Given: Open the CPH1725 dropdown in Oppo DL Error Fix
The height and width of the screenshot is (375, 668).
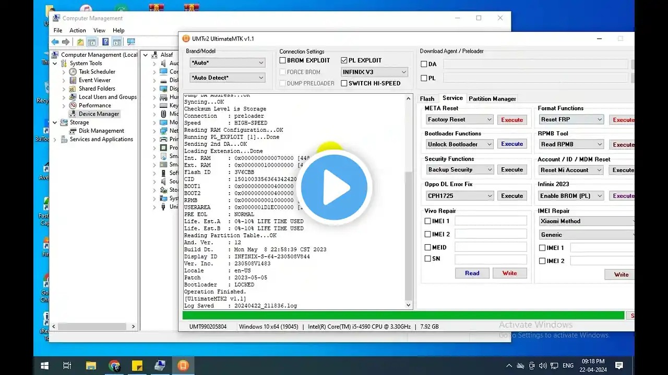Looking at the screenshot, I should (x=459, y=196).
